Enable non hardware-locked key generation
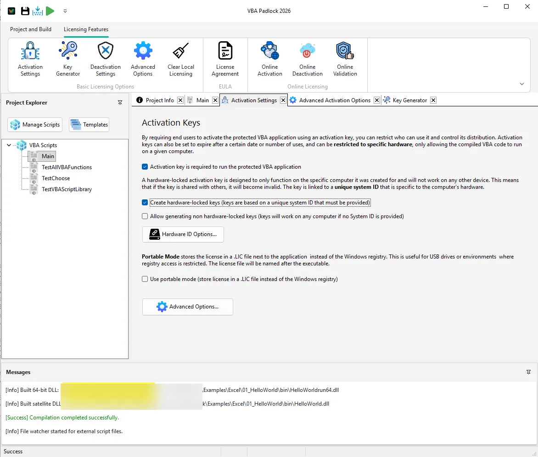 145,216
